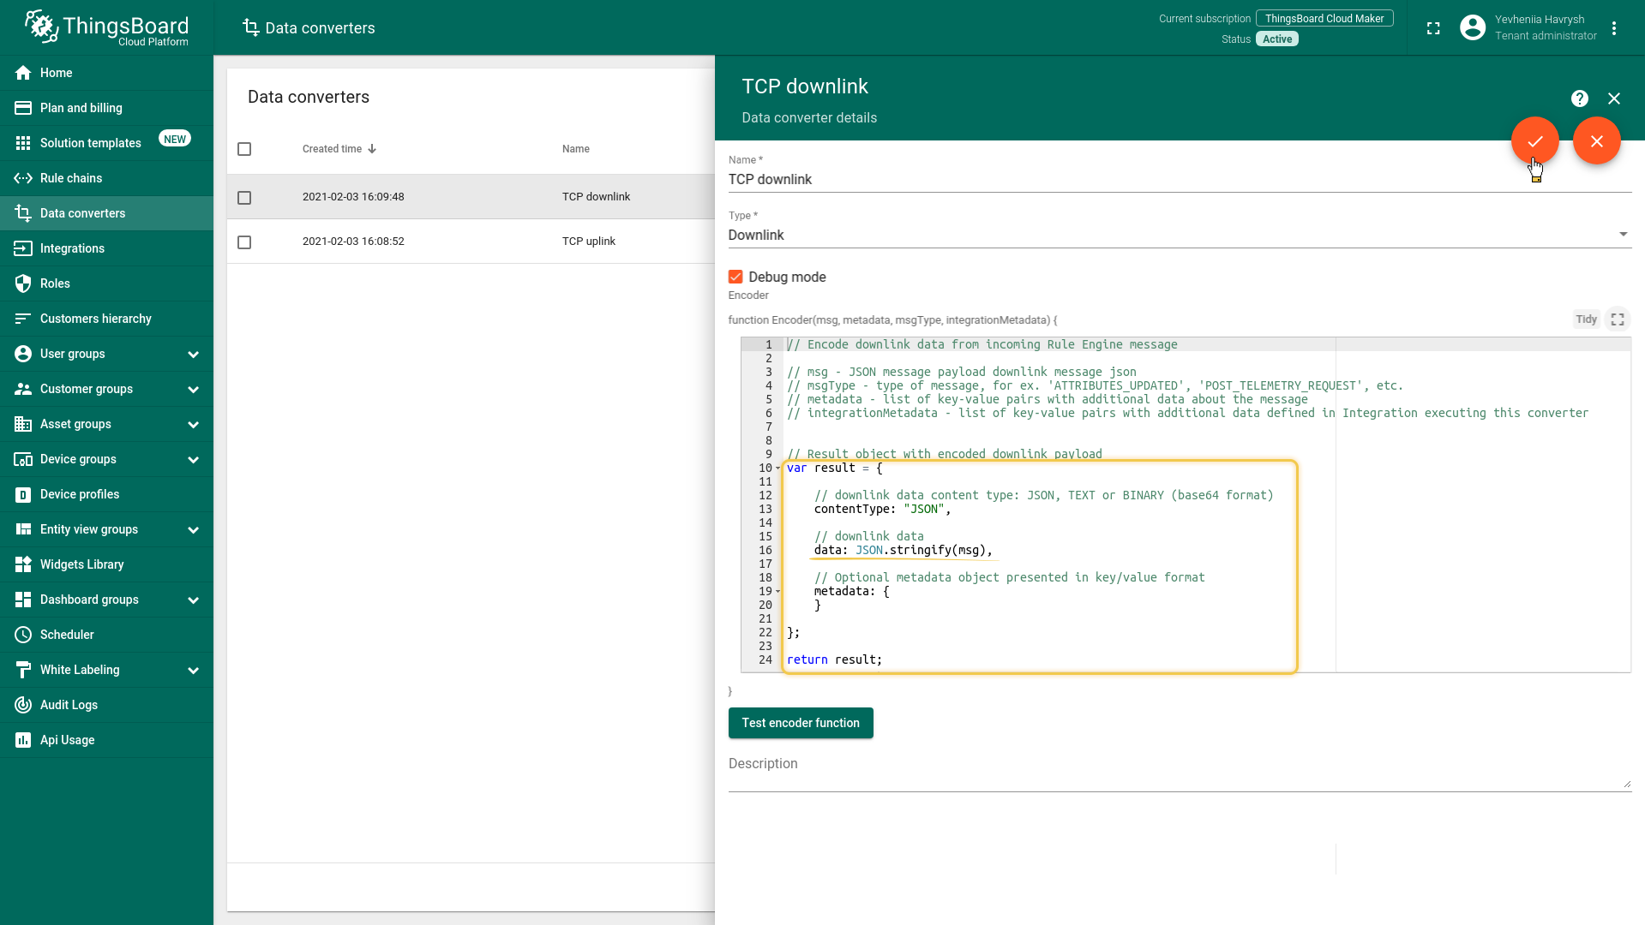Open help for the data converter details
The height and width of the screenshot is (925, 1645).
coord(1579,98)
